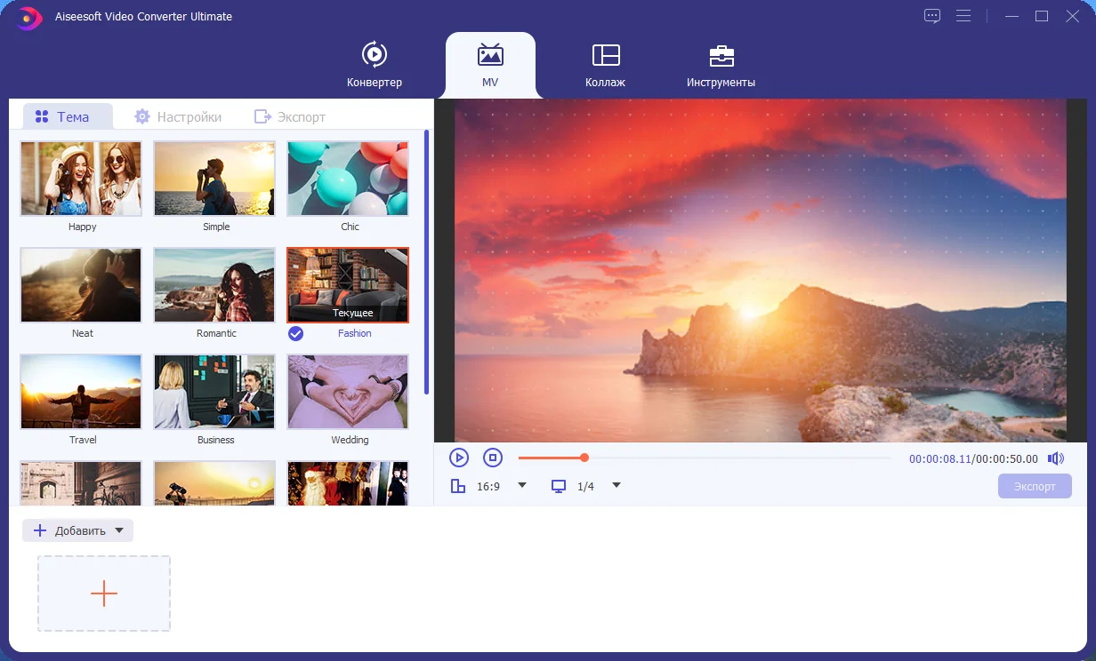Click the Добавить add files button
The width and height of the screenshot is (1096, 661).
(69, 531)
